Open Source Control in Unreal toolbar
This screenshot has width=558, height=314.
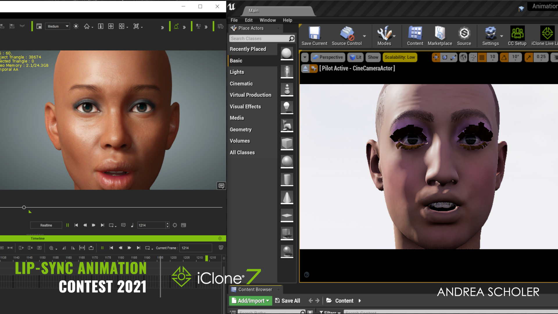347,36
